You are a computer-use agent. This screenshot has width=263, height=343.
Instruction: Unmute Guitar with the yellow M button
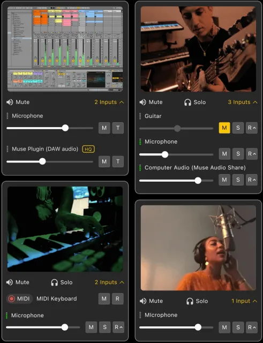click(224, 128)
